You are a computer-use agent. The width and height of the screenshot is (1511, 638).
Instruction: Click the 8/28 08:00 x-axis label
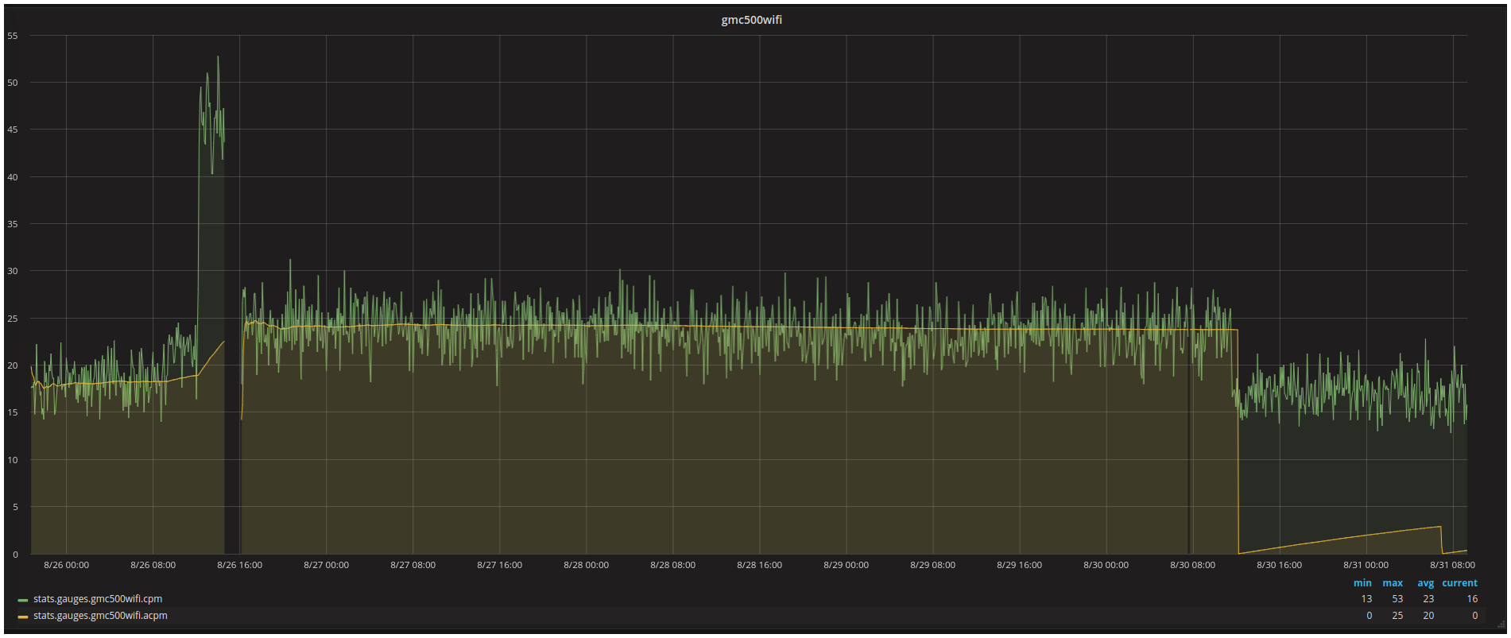point(673,565)
